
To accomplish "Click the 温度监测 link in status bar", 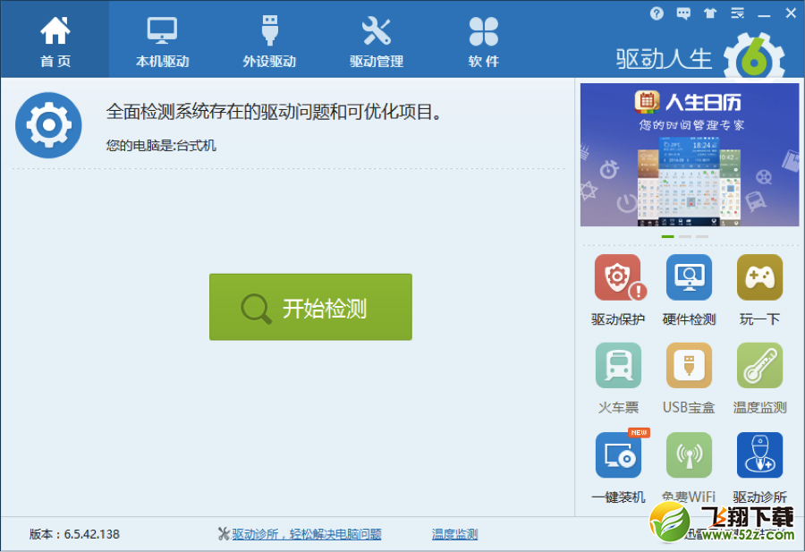I will point(455,534).
